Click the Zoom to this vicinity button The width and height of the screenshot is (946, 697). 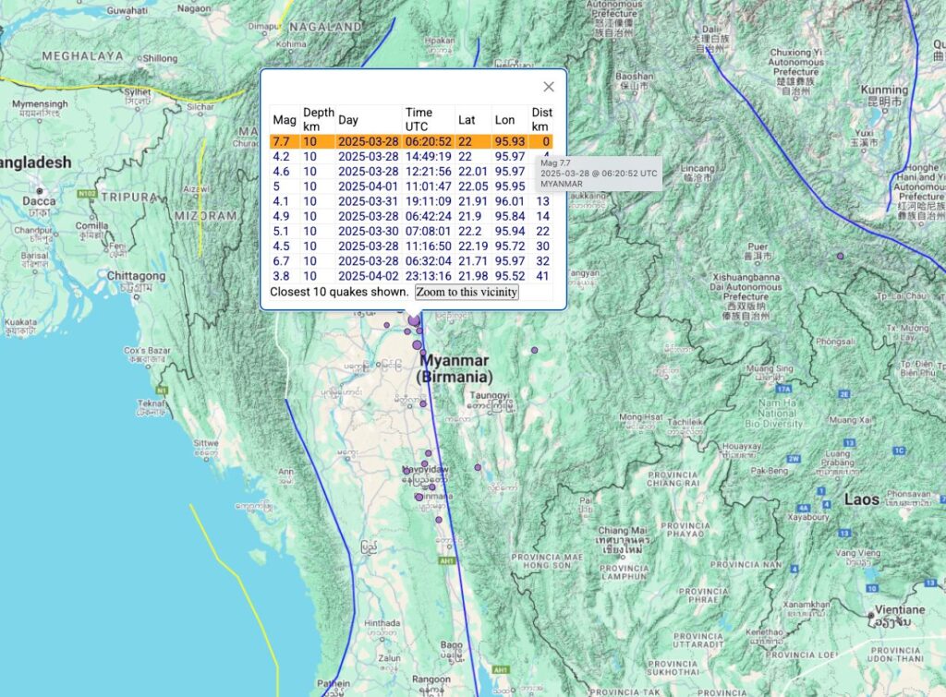467,292
